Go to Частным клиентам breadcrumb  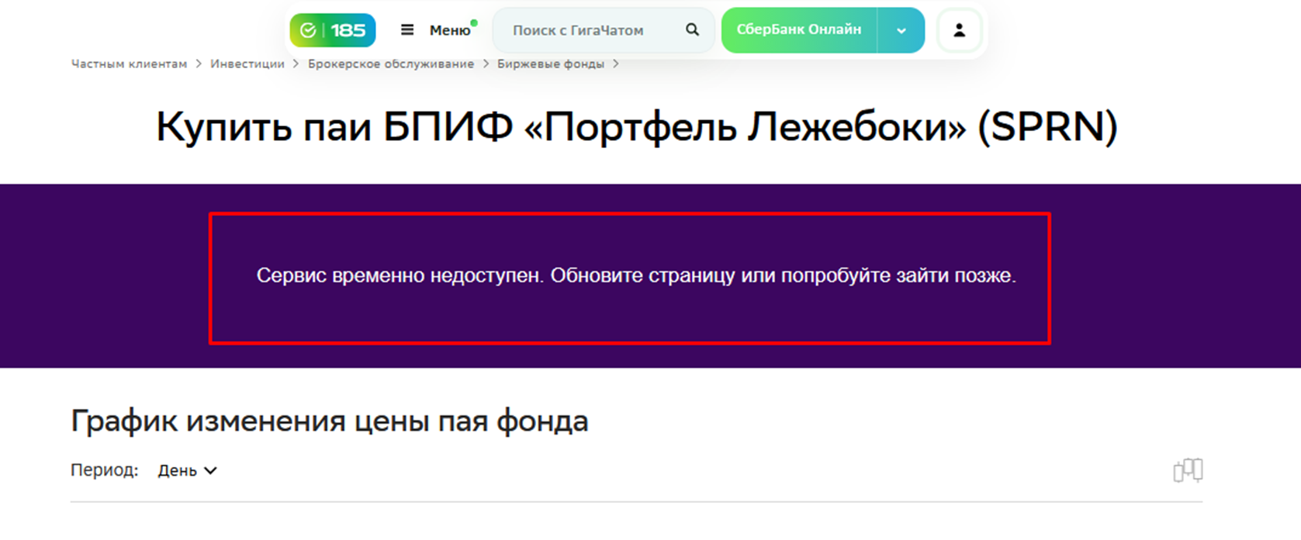click(129, 64)
